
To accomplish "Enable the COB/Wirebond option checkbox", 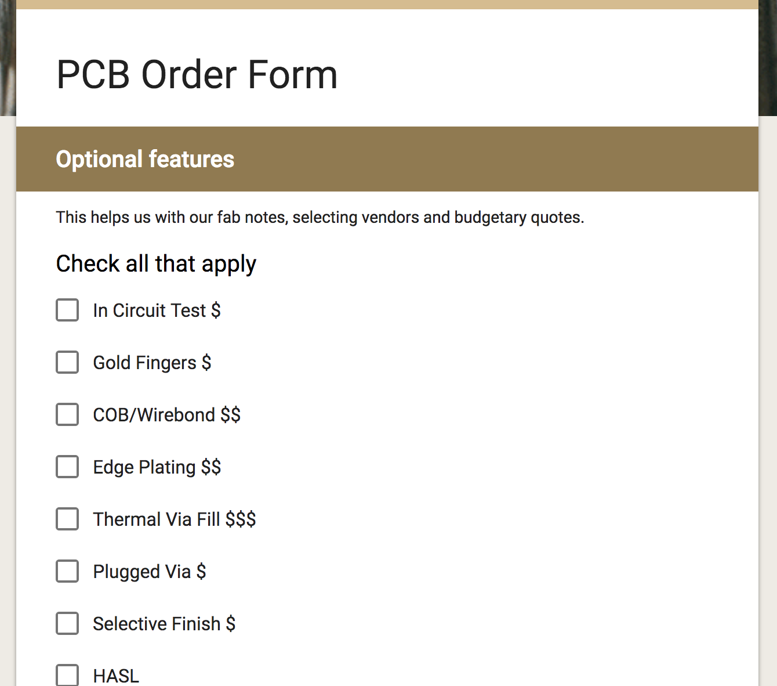I will coord(67,414).
